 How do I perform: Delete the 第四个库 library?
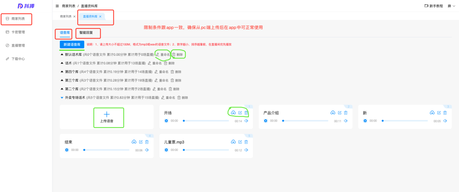click(176, 72)
